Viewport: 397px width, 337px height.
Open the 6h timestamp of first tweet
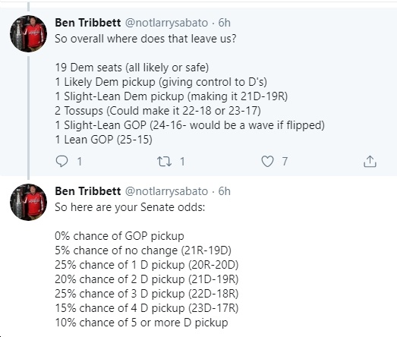click(225, 23)
